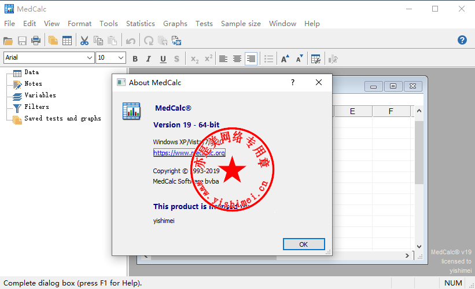Close the About MedCalc dialog
This screenshot has height=289, width=475.
319,82
